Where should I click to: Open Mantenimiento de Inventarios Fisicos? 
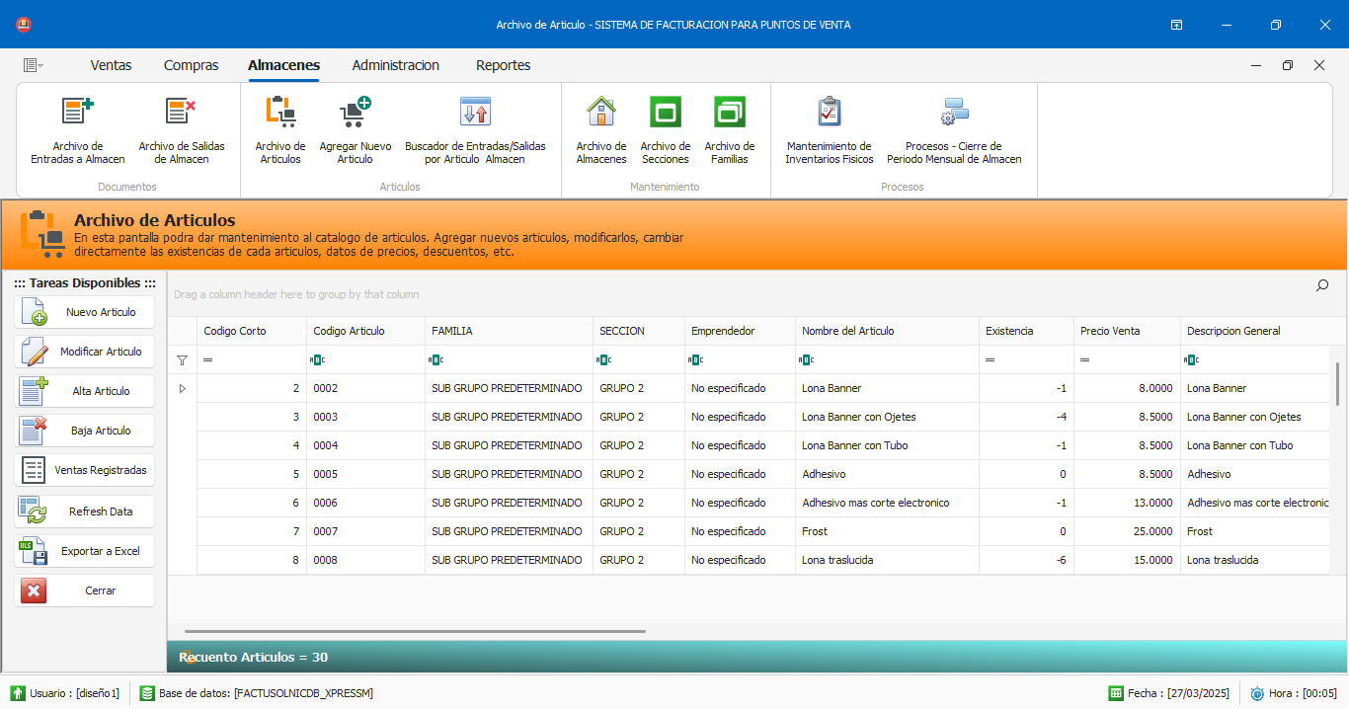[830, 129]
